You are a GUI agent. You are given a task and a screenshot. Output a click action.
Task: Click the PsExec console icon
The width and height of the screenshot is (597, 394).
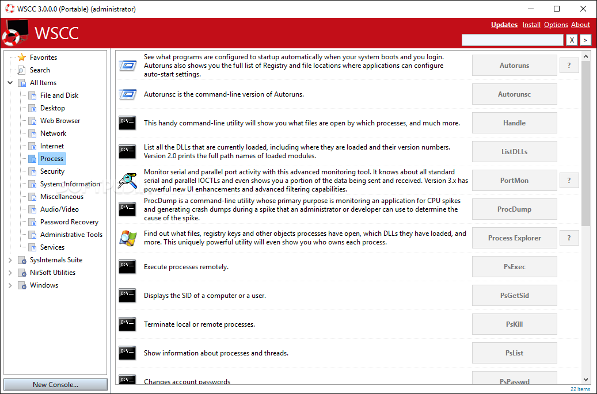pyautogui.click(x=127, y=266)
